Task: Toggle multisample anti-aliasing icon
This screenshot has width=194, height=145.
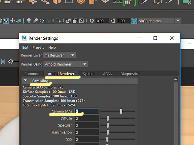Action: click(x=42, y=21)
